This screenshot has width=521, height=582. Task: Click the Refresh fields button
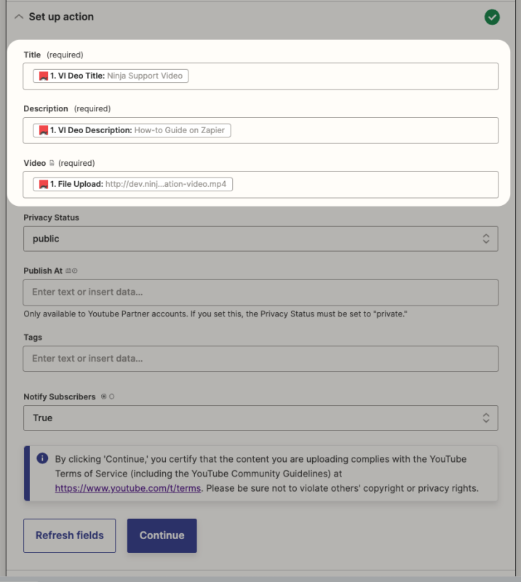69,535
